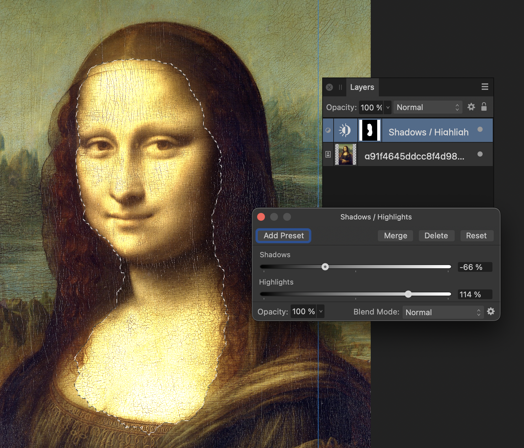Click the Delete button

(436, 236)
